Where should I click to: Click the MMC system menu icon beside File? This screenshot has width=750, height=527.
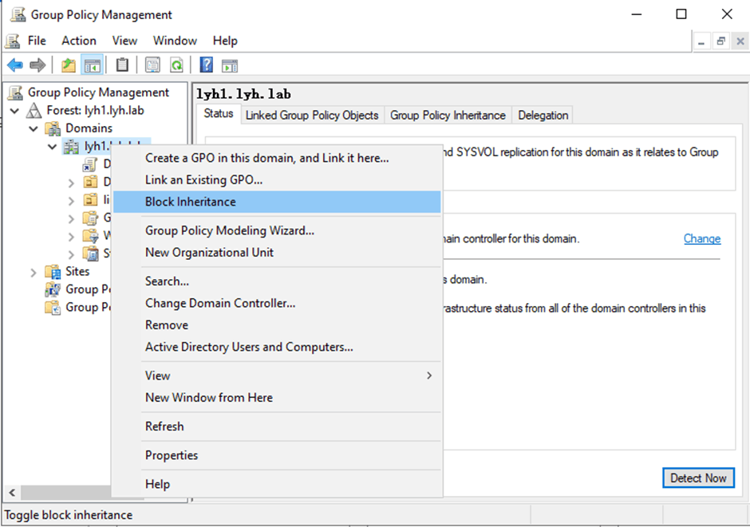(13, 41)
